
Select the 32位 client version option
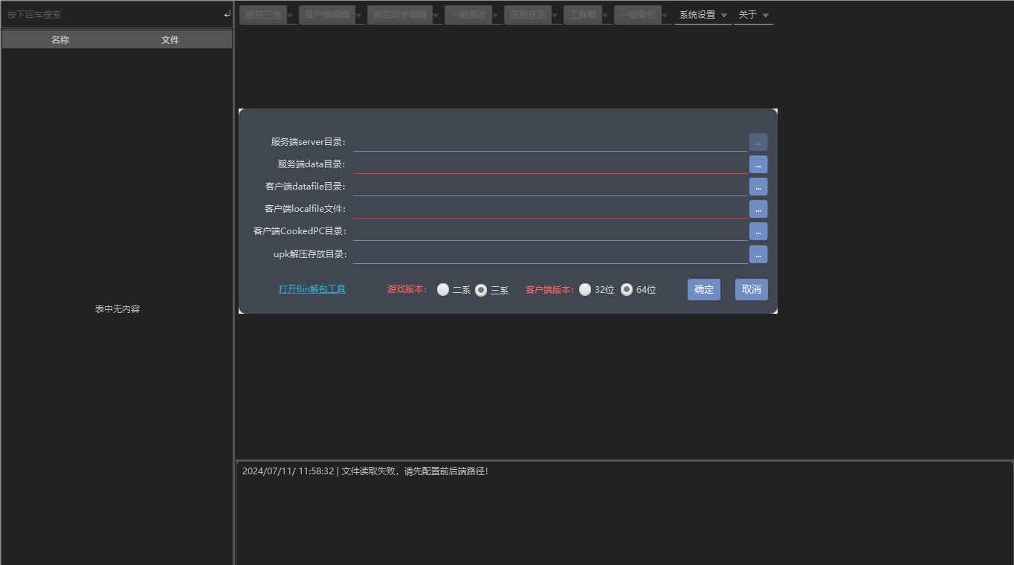585,290
